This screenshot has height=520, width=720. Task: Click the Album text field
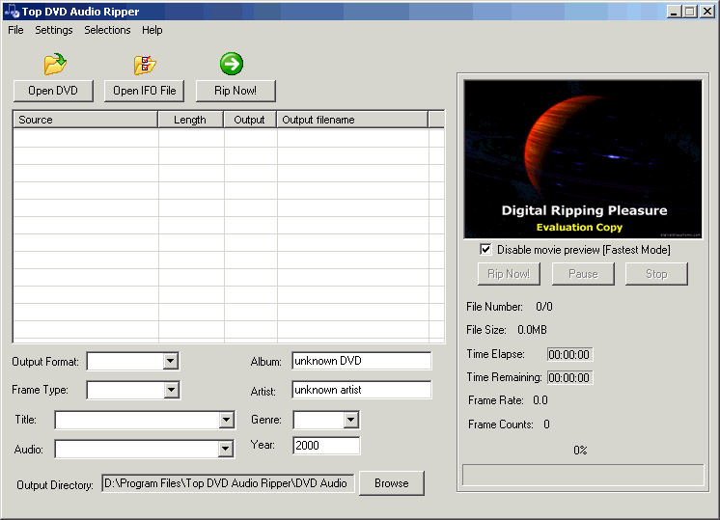pyautogui.click(x=362, y=361)
